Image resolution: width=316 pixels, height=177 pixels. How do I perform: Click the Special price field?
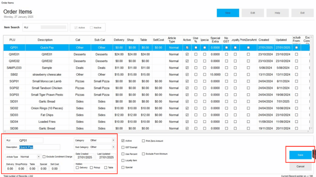[43, 169]
